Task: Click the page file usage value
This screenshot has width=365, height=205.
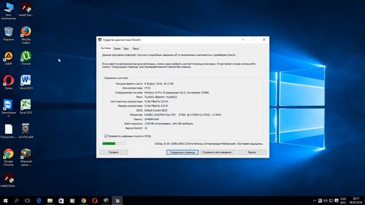Action: point(169,124)
